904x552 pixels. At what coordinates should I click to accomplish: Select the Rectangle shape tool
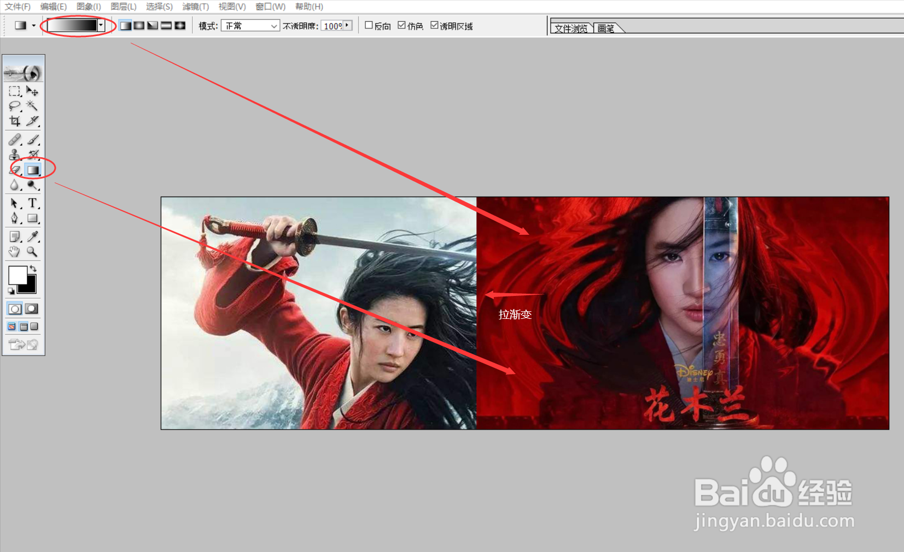coord(32,218)
